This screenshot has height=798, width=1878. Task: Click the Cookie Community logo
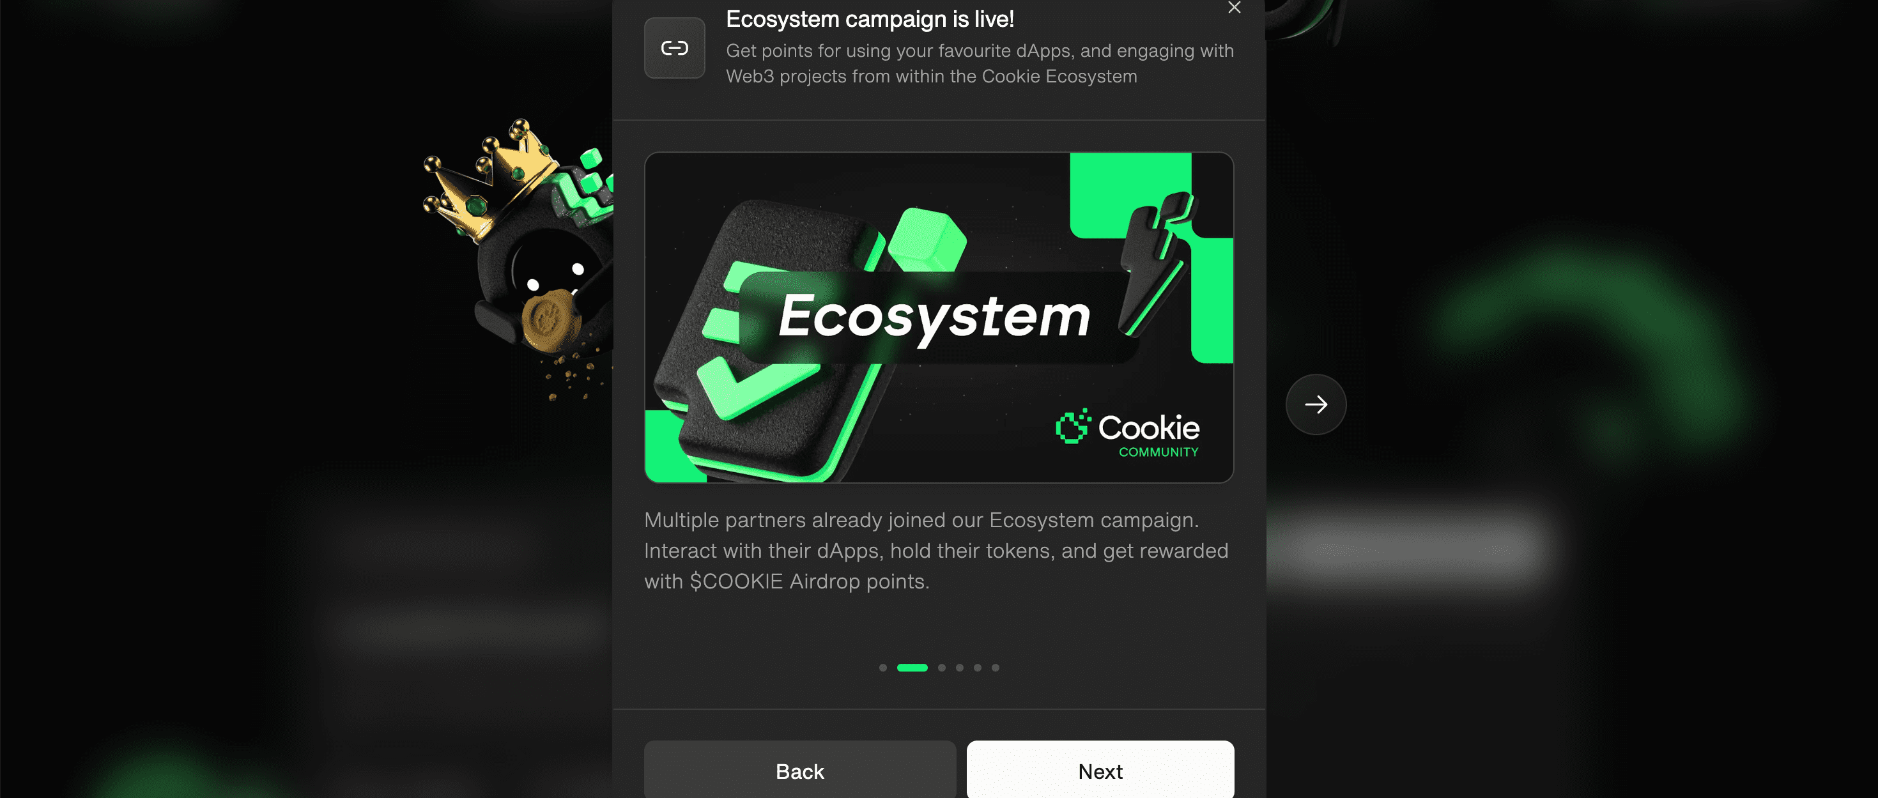[1127, 433]
